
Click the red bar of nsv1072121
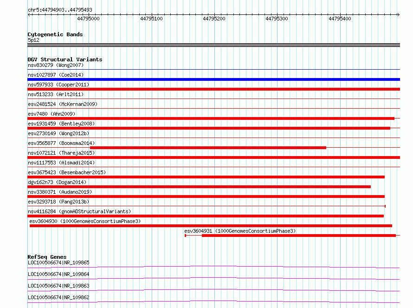(213, 157)
